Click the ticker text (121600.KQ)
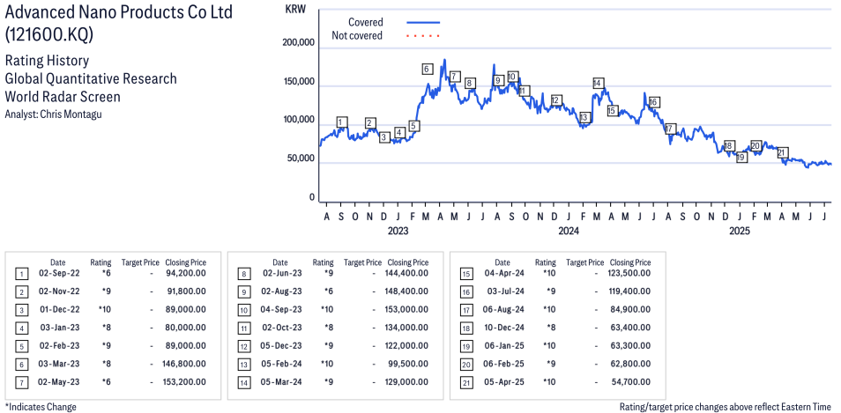Viewport: 841px width, 413px height. click(x=48, y=35)
